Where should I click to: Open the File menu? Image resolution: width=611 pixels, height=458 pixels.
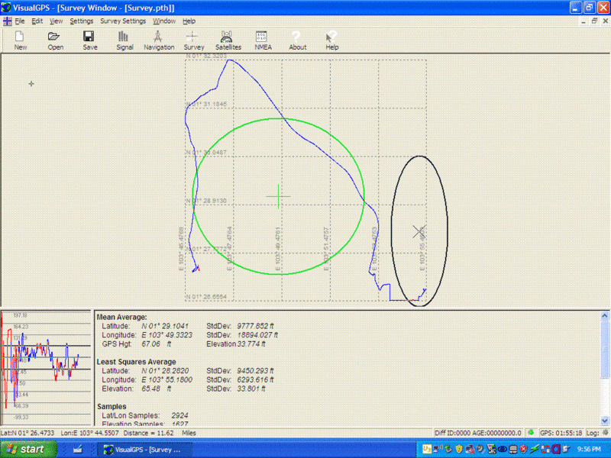click(x=20, y=21)
